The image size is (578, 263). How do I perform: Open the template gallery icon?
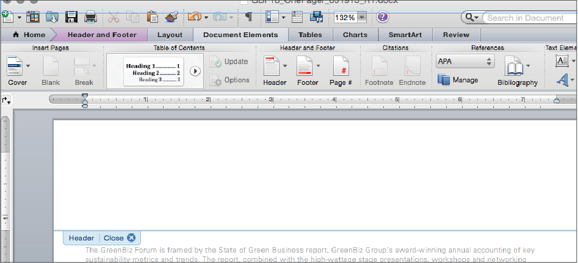pos(32,17)
